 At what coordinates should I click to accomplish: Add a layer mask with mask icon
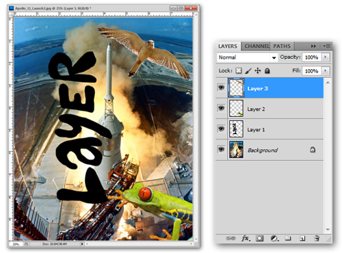point(259,239)
